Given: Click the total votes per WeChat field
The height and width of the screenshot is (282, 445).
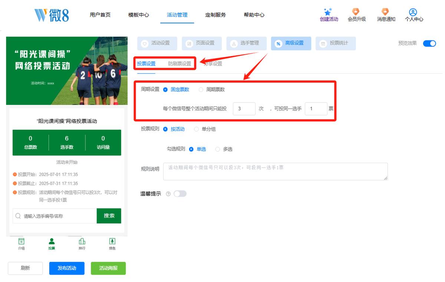Looking at the screenshot, I should click(x=244, y=109).
